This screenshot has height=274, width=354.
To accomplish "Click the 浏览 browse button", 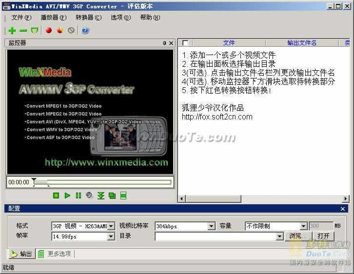I will pos(298,236).
